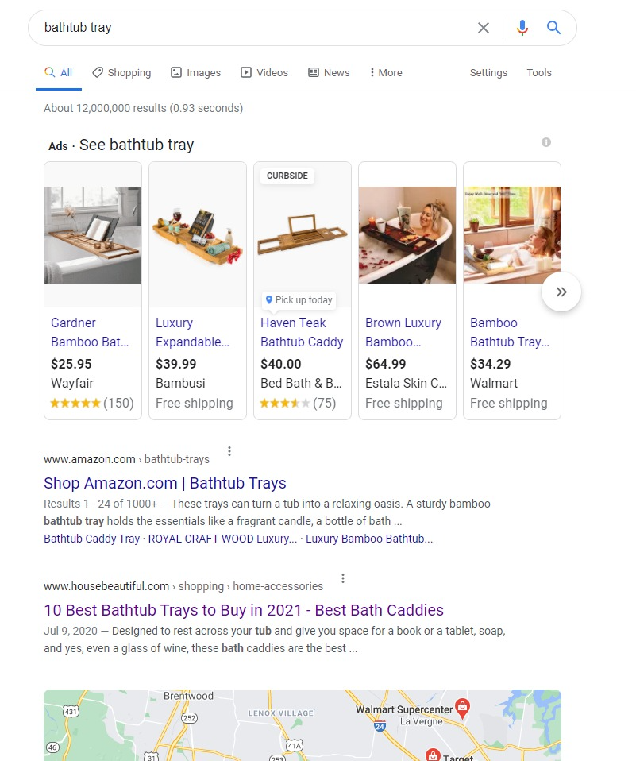Image resolution: width=636 pixels, height=761 pixels.
Task: Open the Tools menu
Action: tap(538, 72)
